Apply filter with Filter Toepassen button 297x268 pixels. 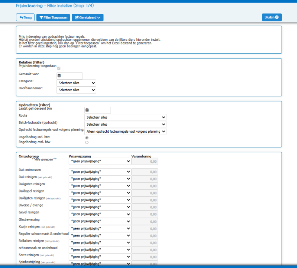53,17
